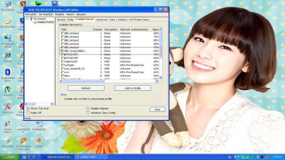Image resolution: width=285 pixels, height=160 pixels.
Task: Click the Refresh button
Action: click(86, 88)
